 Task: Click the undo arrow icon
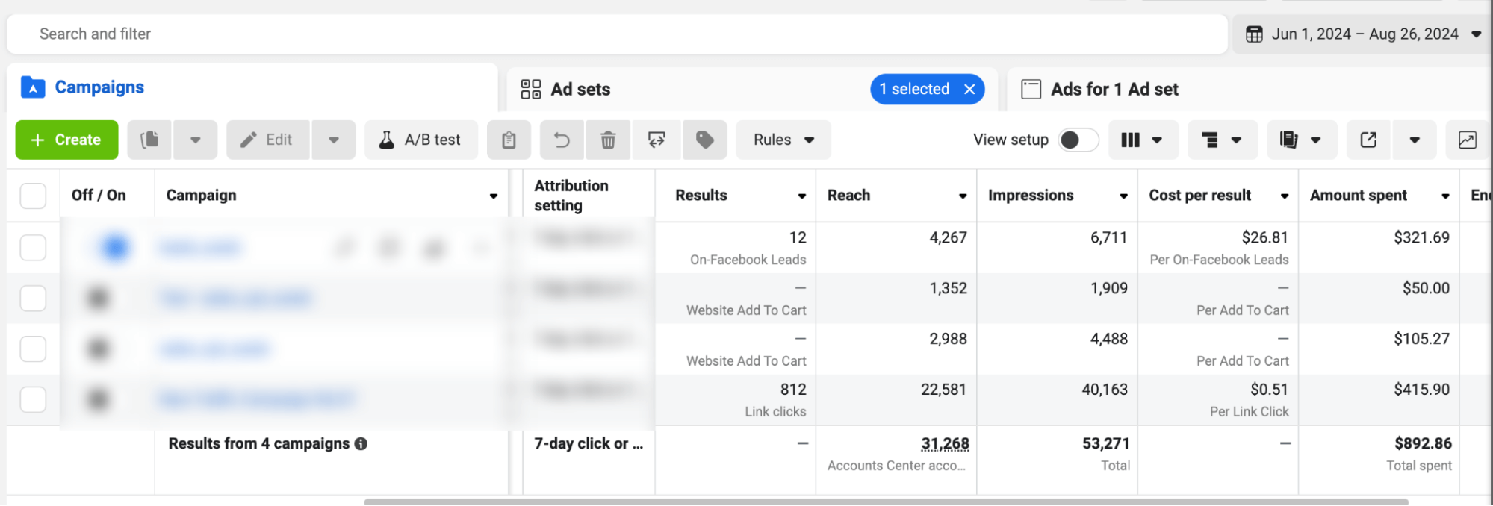click(x=562, y=140)
